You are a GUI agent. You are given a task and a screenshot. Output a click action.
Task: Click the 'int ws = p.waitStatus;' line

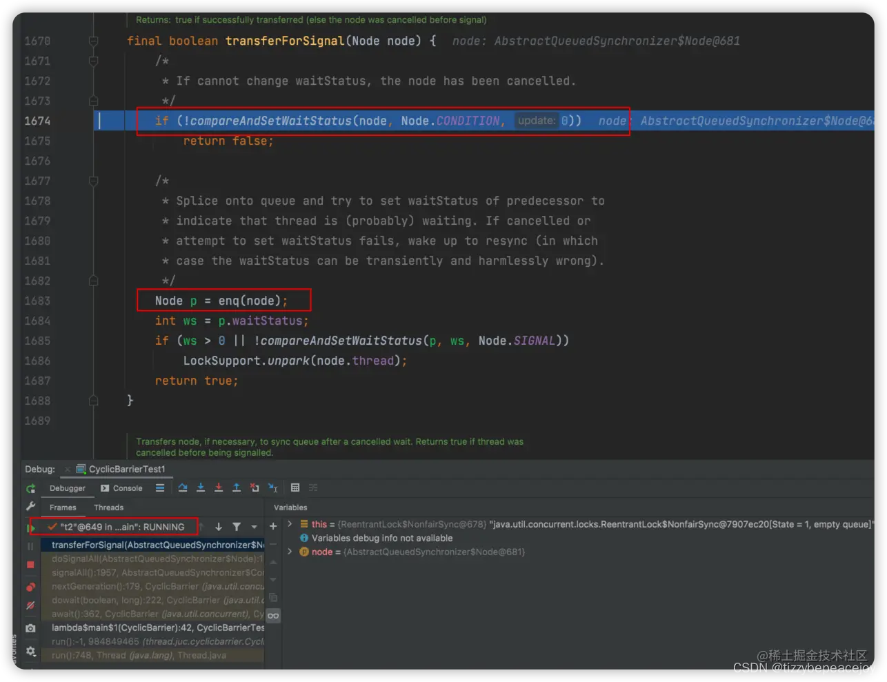click(x=232, y=321)
